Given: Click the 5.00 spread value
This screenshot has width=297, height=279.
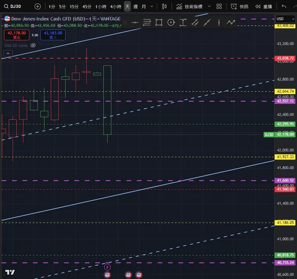Looking at the screenshot, I should click(35, 35).
